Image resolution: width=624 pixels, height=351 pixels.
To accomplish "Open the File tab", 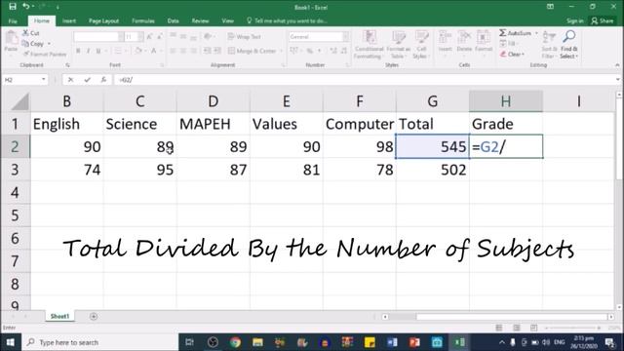I will pyautogui.click(x=13, y=20).
